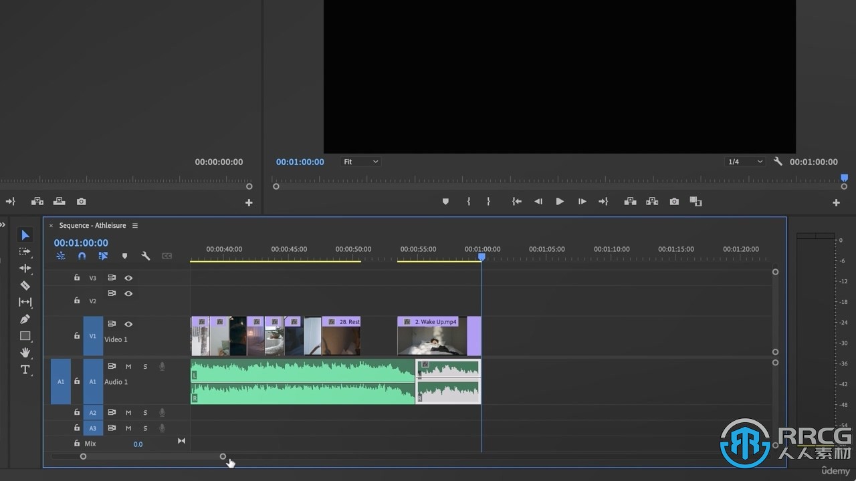Click Mark Out button in Program monitor
The height and width of the screenshot is (481, 856).
(489, 202)
